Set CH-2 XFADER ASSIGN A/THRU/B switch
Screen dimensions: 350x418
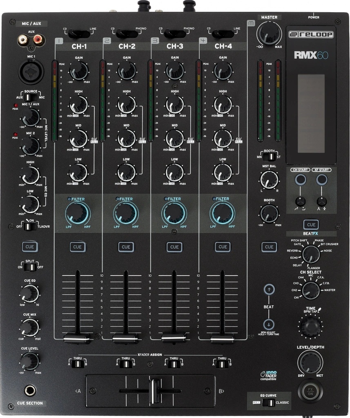[126, 364]
